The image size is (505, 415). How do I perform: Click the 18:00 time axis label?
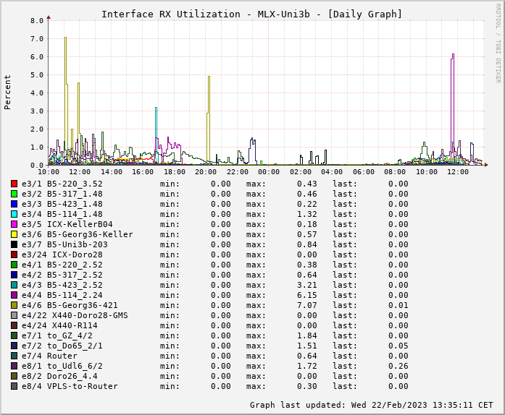175,172
